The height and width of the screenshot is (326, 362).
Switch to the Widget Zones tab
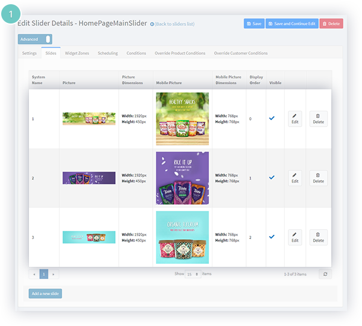tap(77, 53)
